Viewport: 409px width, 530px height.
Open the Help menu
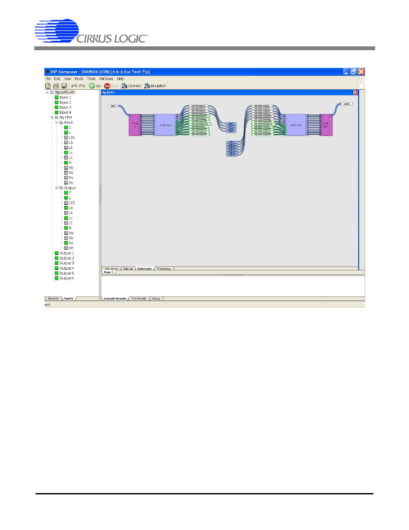120,79
